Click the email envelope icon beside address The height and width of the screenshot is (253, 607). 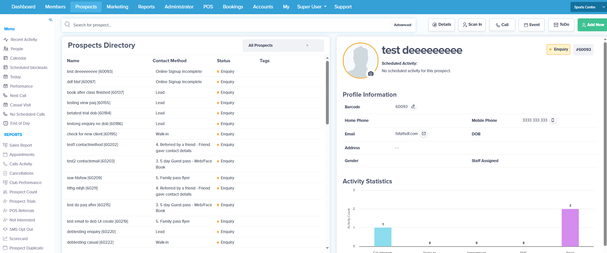424,134
